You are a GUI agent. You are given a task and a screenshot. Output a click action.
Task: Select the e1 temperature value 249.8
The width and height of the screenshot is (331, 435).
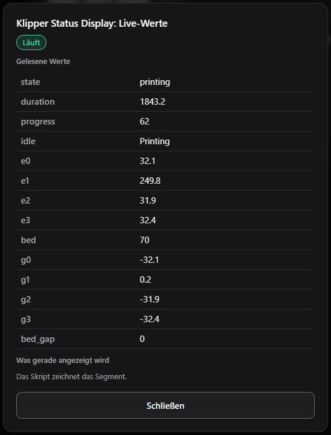150,181
